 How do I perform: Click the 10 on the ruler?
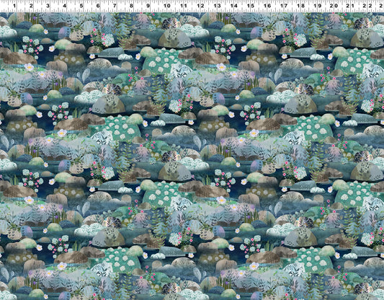166,6
